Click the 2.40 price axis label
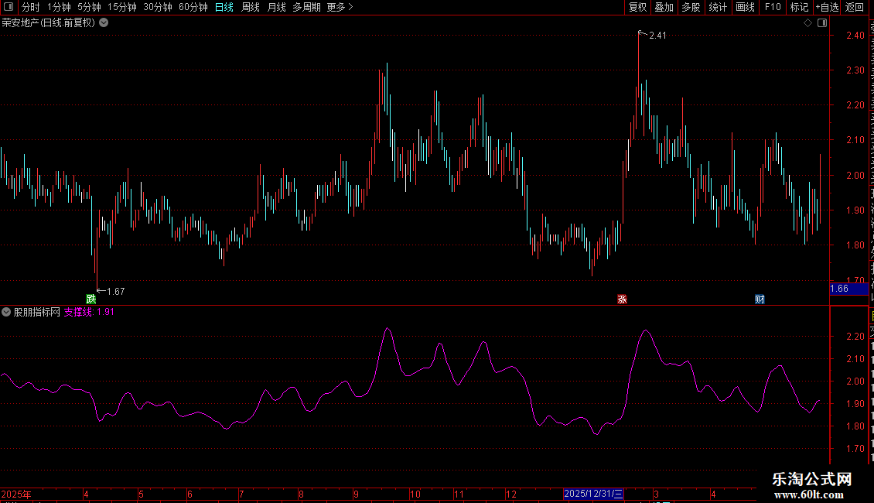 click(855, 36)
